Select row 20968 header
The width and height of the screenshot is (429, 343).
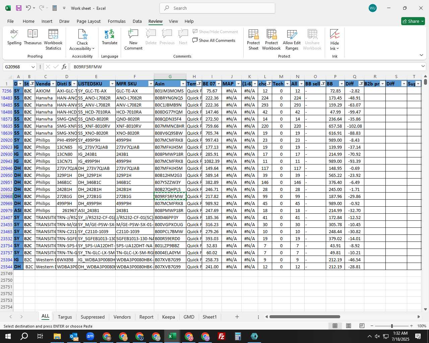click(x=6, y=196)
